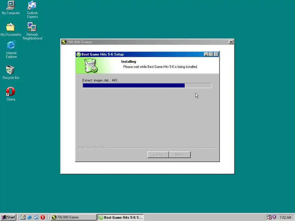
Task: Click the Show Desktop quick launch icon
Action: (23, 217)
